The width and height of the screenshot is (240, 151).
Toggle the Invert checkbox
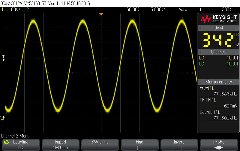tap(179, 148)
